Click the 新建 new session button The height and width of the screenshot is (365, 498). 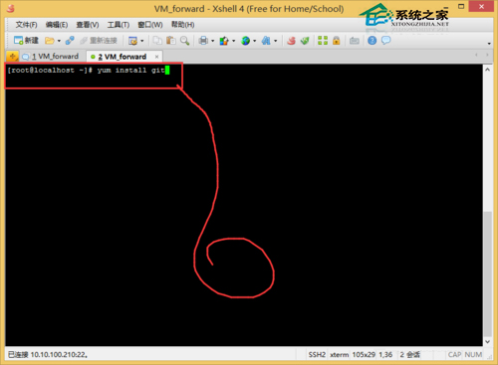[26, 41]
